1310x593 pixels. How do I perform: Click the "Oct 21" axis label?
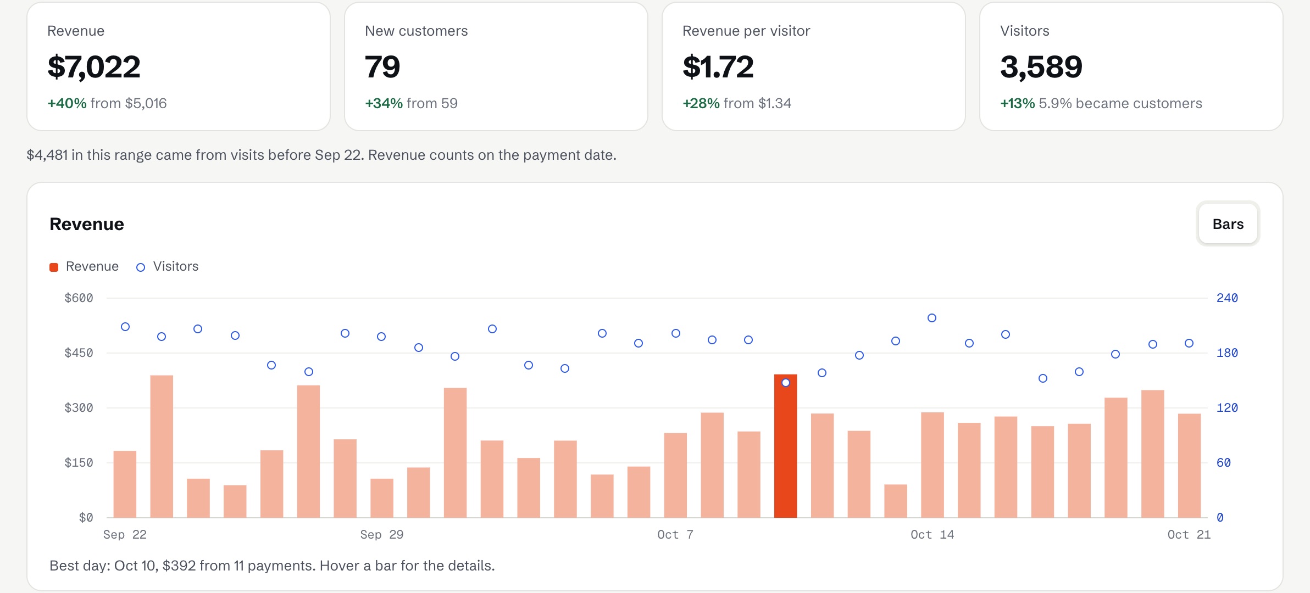pos(1189,535)
